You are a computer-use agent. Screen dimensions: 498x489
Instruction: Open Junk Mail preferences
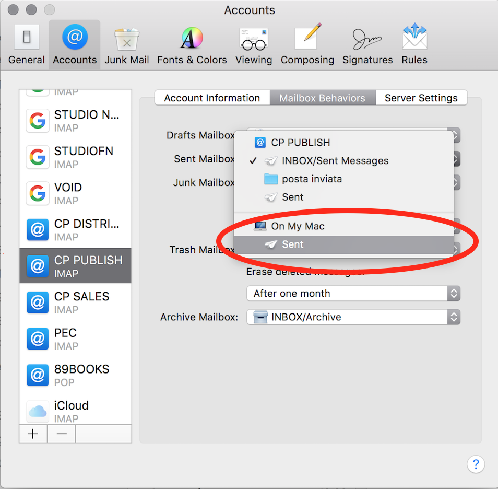click(x=127, y=44)
